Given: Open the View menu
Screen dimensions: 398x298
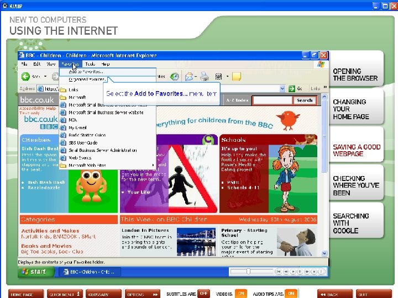Looking at the screenshot, I should pos(51,64).
